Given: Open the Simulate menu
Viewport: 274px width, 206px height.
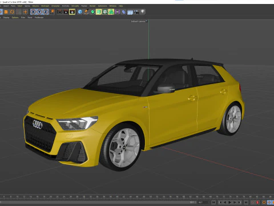Looking at the screenshot, I should [75, 6].
